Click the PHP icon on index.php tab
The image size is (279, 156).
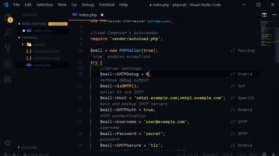tap(75, 15)
